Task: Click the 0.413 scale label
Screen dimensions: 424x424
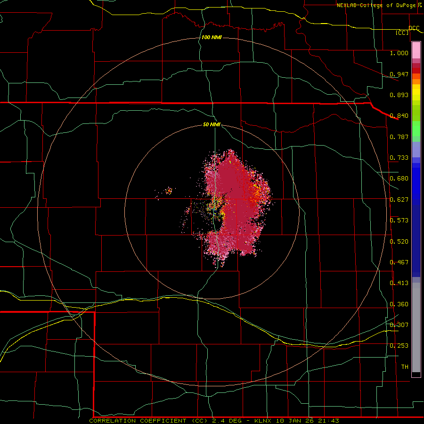Action: click(399, 283)
